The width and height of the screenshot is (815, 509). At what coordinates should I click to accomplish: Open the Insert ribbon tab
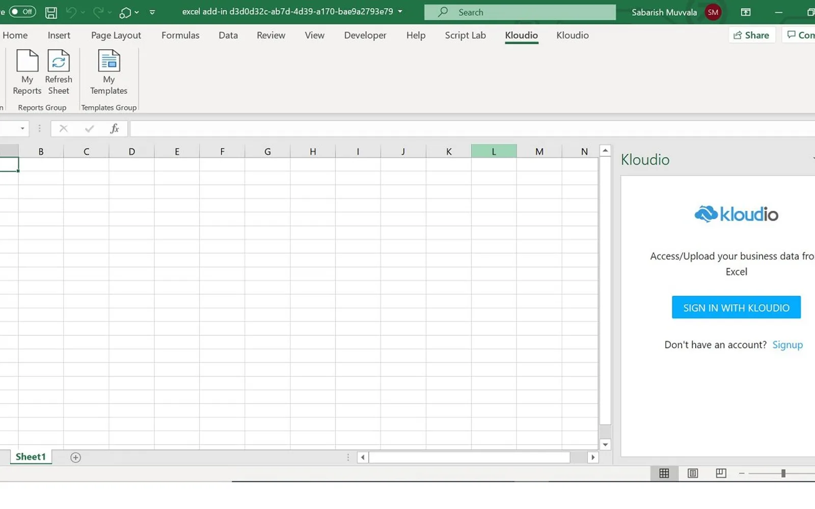point(59,35)
